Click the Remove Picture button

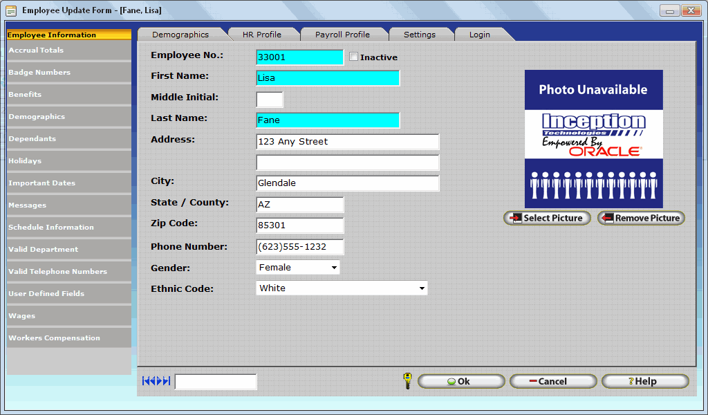click(x=641, y=218)
